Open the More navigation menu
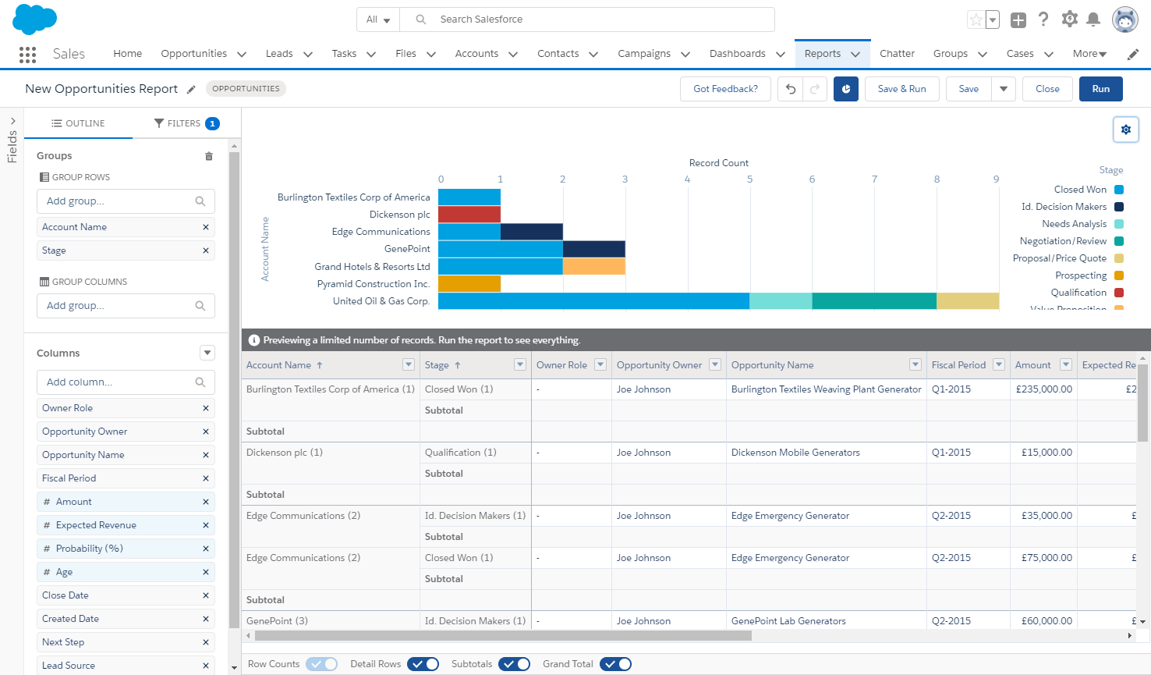The image size is (1151, 675). (1089, 54)
